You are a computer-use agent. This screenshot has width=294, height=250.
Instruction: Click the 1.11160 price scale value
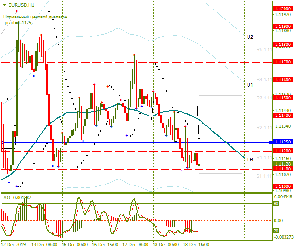click(x=283, y=159)
